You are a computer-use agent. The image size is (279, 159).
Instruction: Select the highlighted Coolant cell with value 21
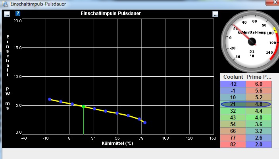[233, 104]
